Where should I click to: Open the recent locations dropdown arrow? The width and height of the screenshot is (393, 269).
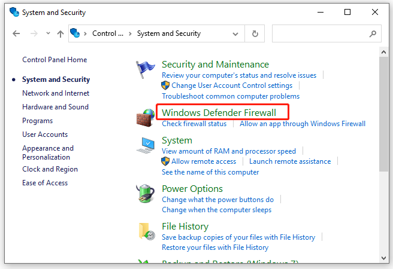click(48, 33)
